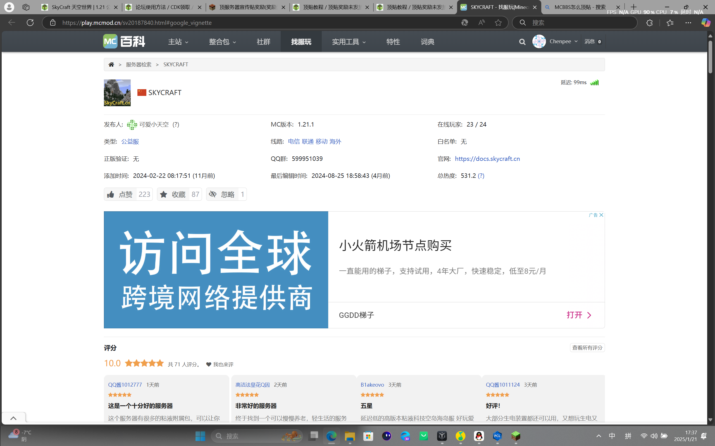Click the Windows taskbar search box
Screen dimensions: 715x446
[257, 436]
